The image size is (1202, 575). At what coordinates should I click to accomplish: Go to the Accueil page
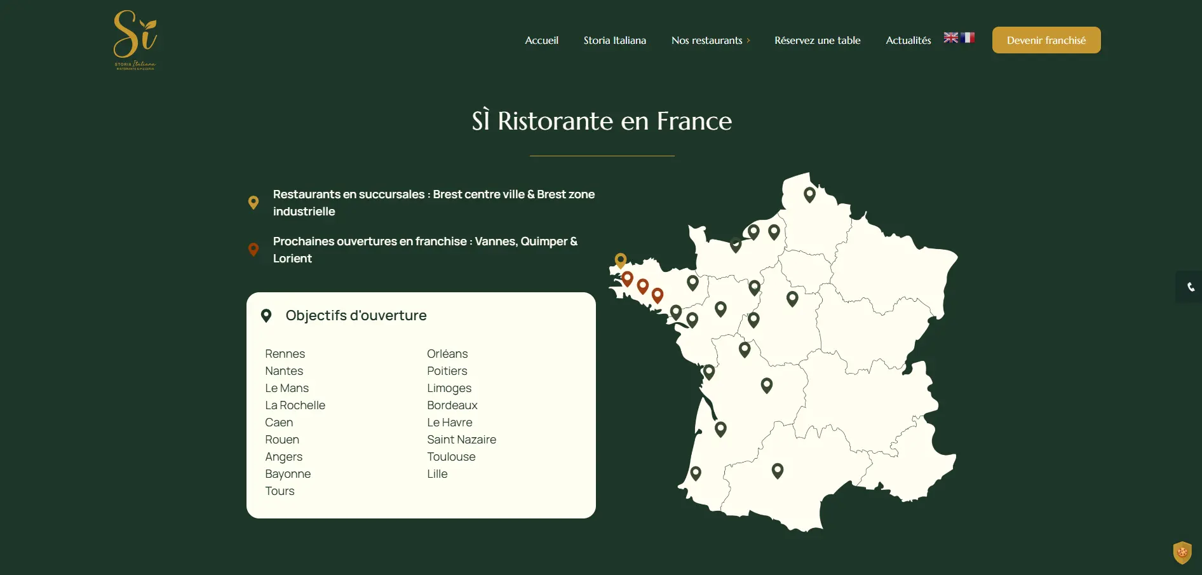541,40
